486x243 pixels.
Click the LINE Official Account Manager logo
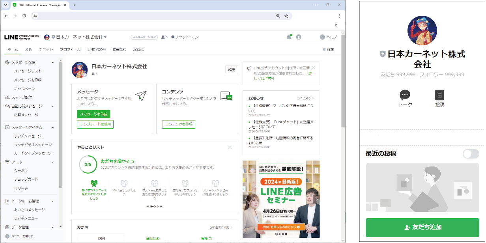tap(22, 37)
